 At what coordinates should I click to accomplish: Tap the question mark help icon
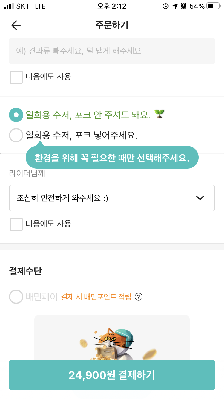tap(139, 297)
